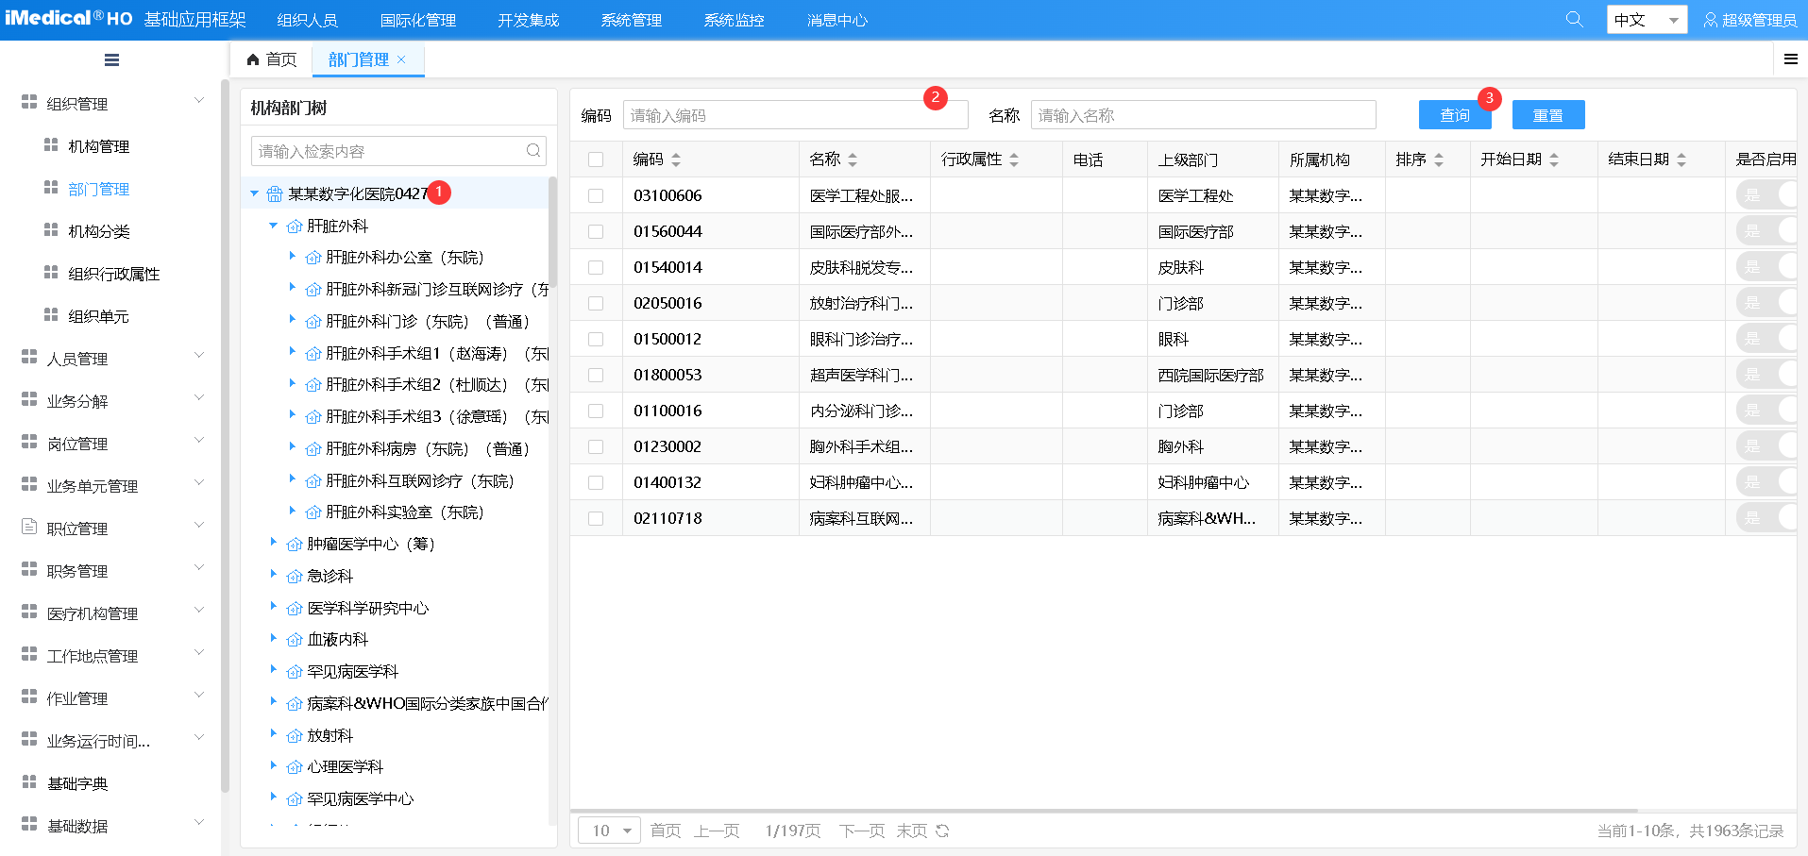Click the 查询 button
Screen dimensions: 1808x856
tap(1454, 115)
